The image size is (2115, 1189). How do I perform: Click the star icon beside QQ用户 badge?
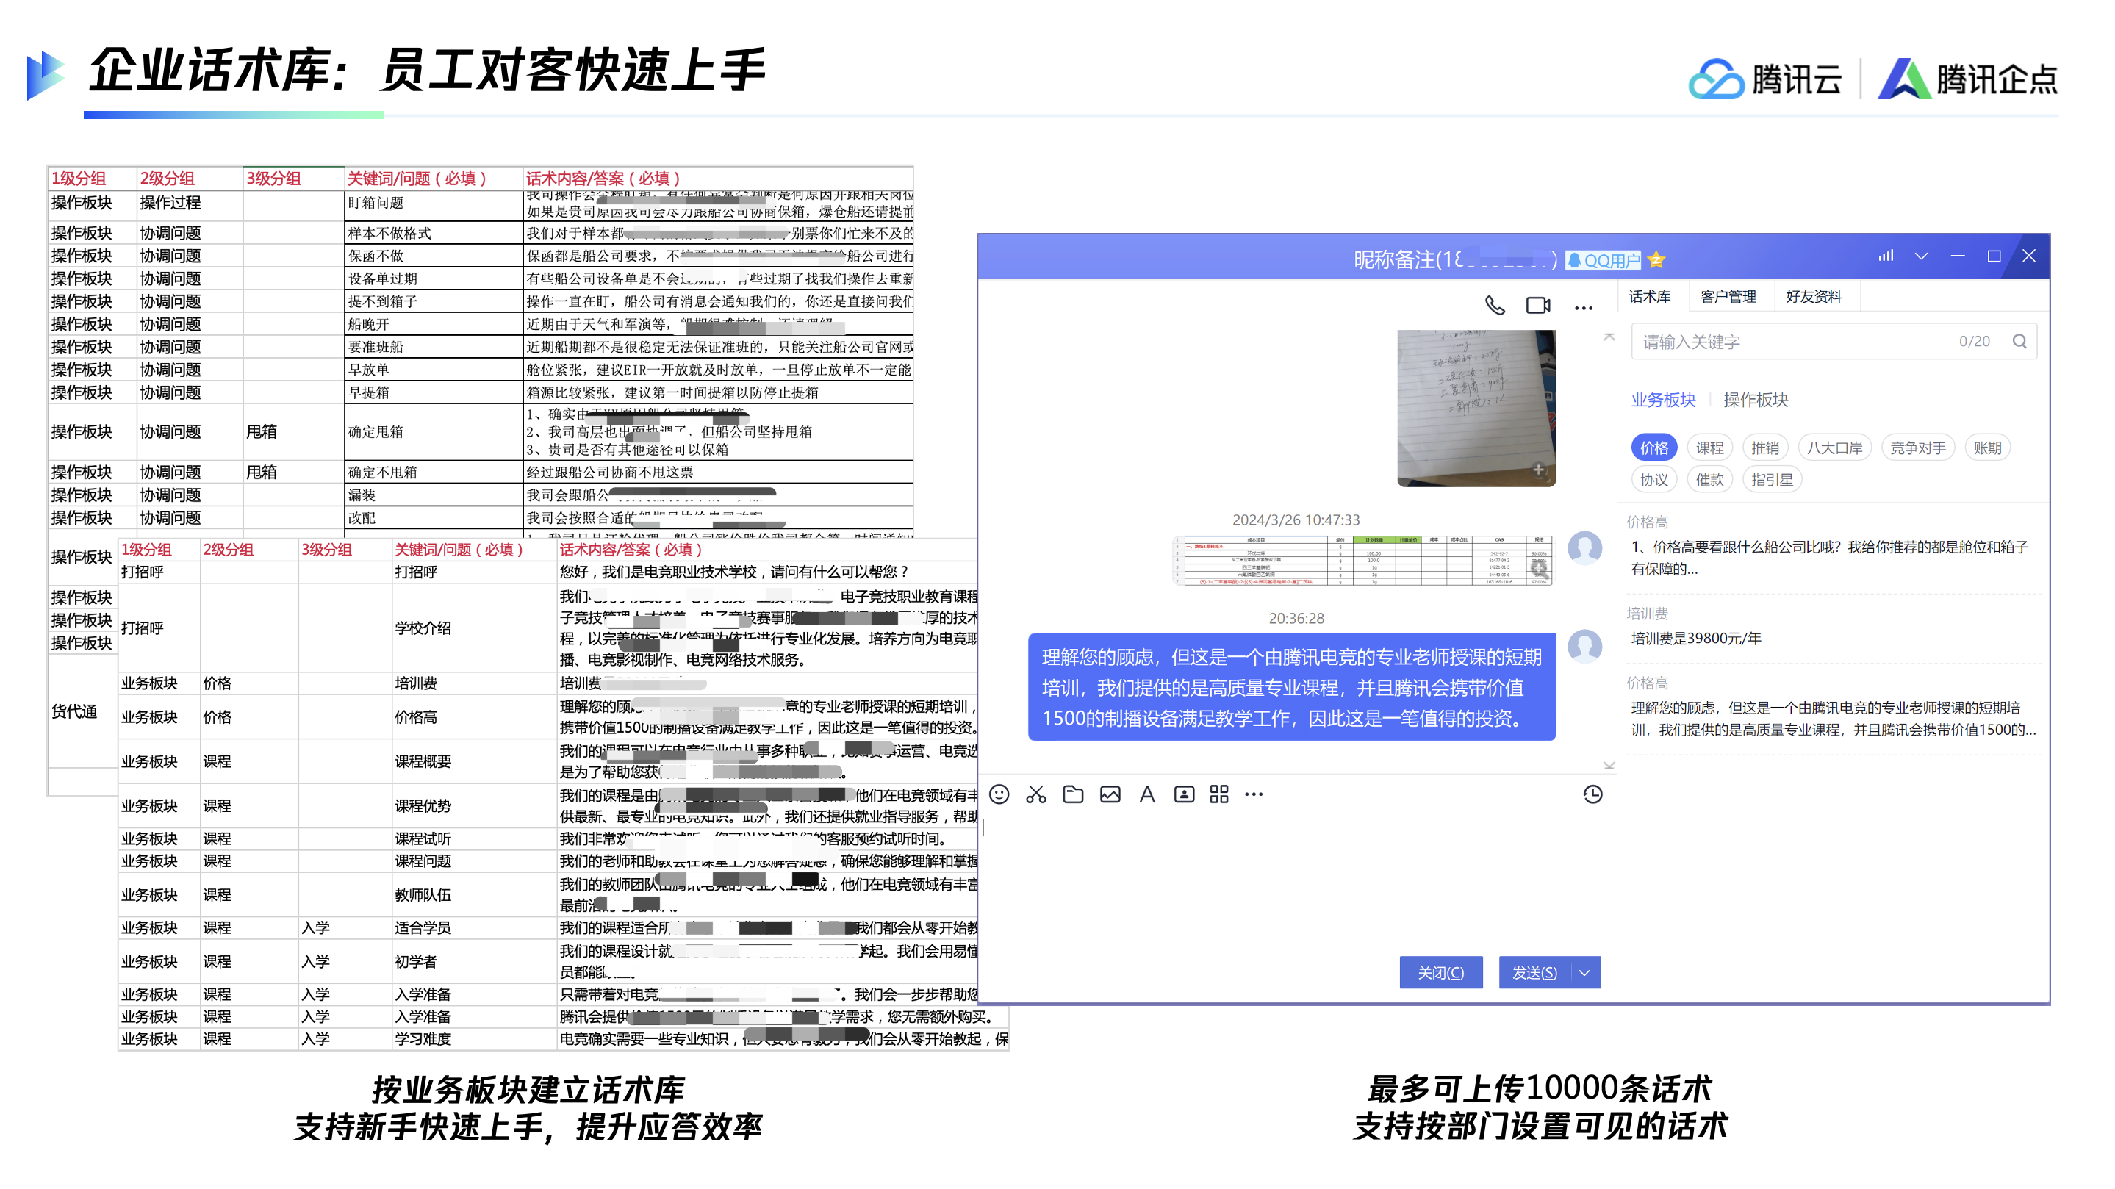1656,260
